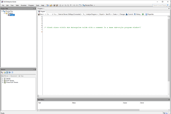Close the Task Status pane

tap(169, 99)
